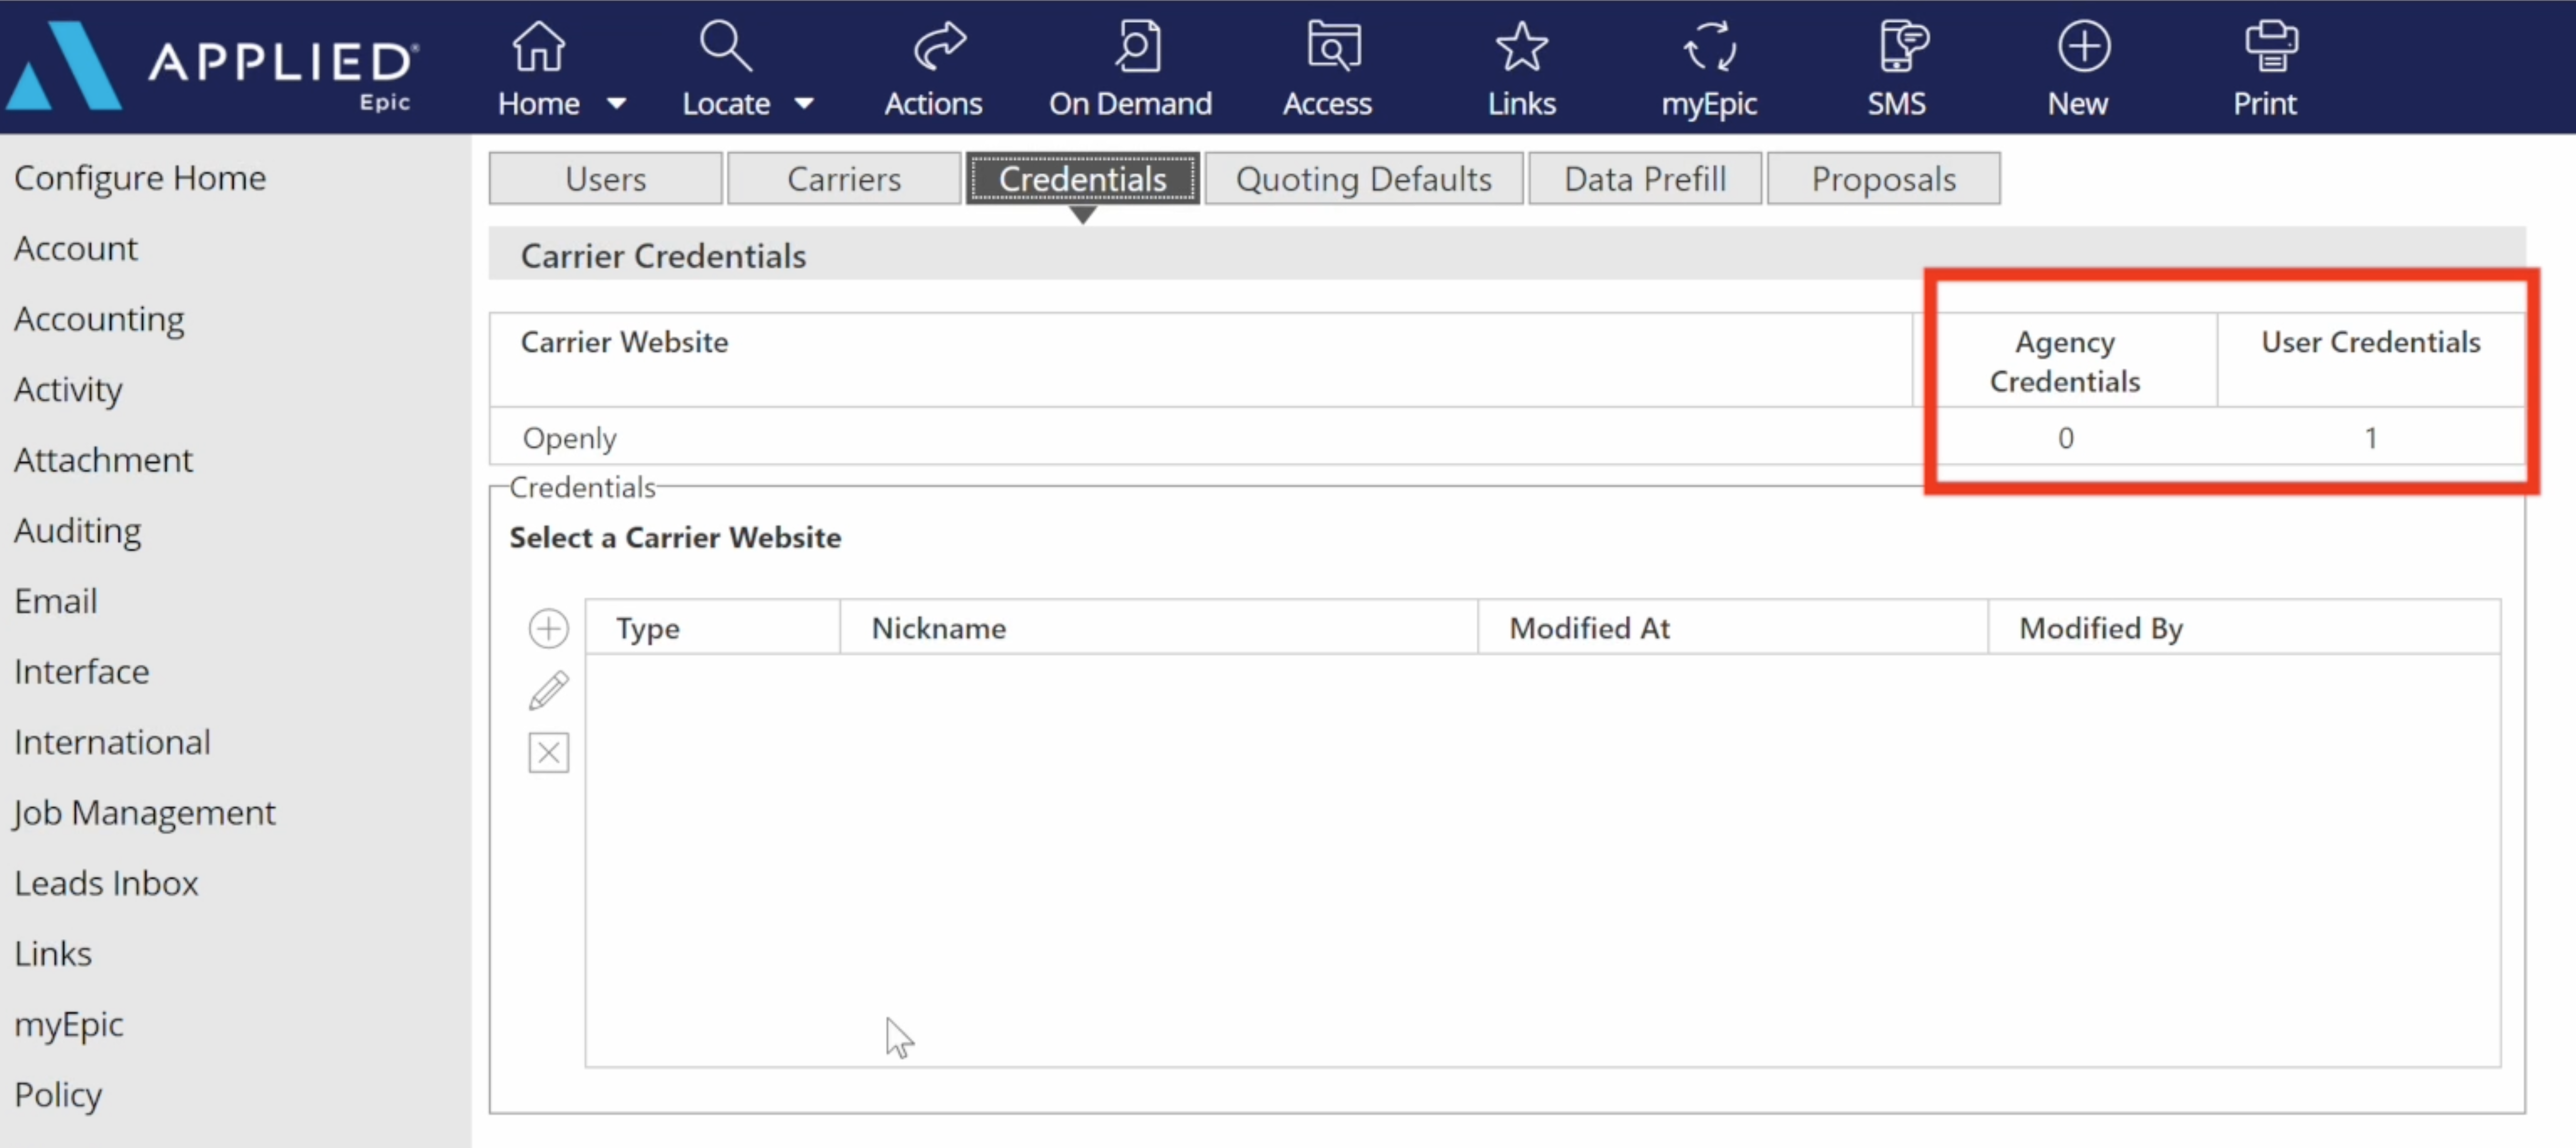Open Auditing in sidebar

[77, 530]
